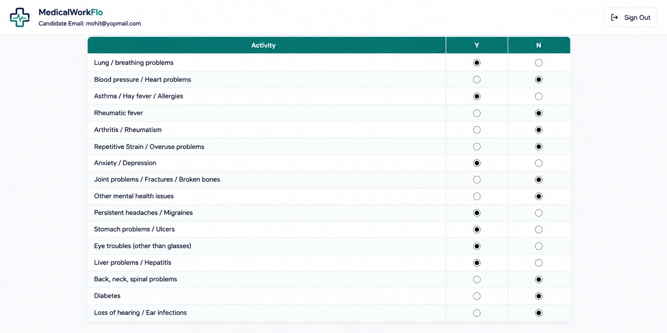This screenshot has width=667, height=333.
Task: Select N for Liver problems / Hepatitis
Action: pos(539,263)
